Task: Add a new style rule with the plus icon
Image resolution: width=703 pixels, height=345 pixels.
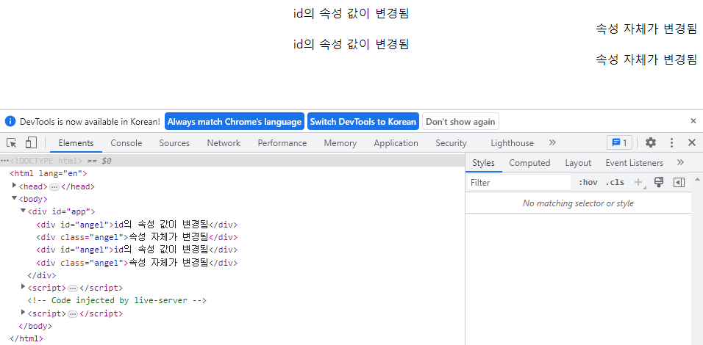Action: tap(638, 182)
